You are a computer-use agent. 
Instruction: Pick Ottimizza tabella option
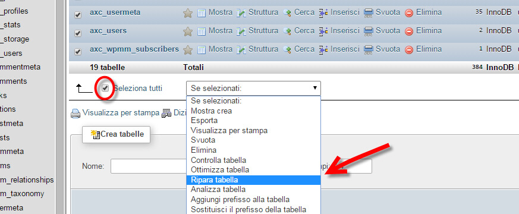tap(253, 170)
